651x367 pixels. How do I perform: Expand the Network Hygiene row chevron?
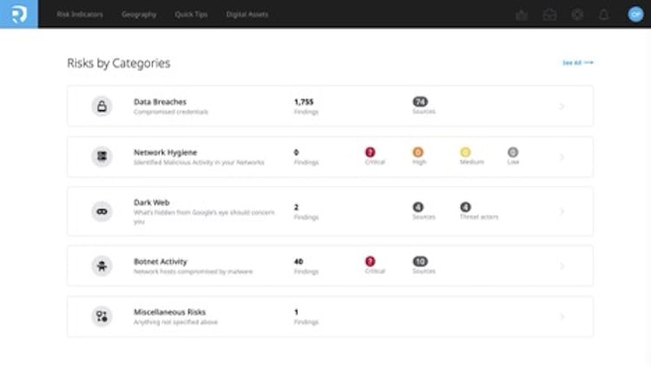[x=562, y=157]
